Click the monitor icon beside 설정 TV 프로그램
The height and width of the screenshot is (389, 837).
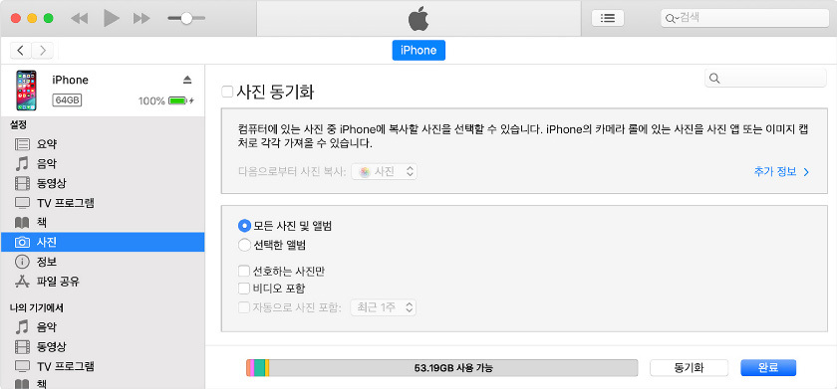pos(22,203)
